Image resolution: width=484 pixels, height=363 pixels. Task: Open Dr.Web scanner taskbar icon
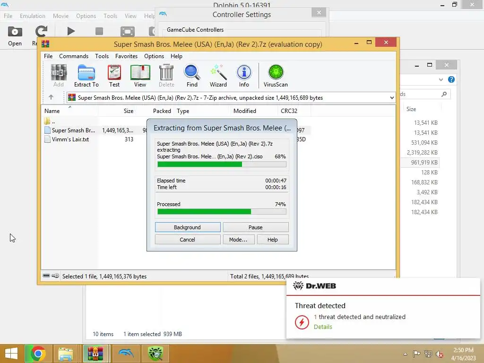155,354
